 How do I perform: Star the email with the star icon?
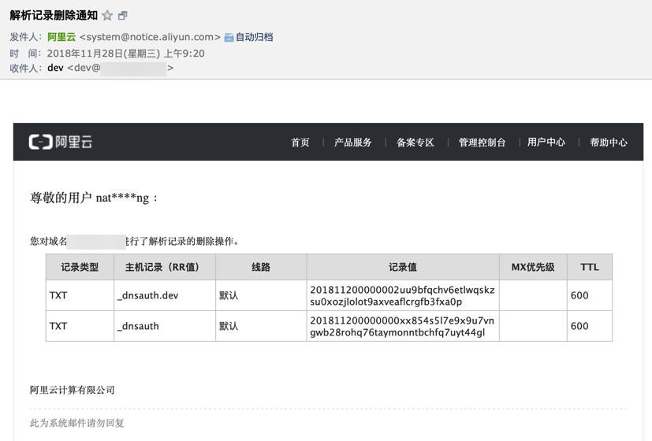tap(107, 16)
